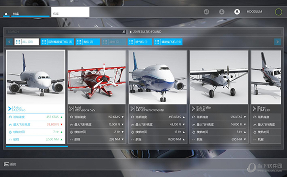Viewport: 287px width, 177px height.
Task: Click the Daher TBM 930 title chevron
Action: 254,109
